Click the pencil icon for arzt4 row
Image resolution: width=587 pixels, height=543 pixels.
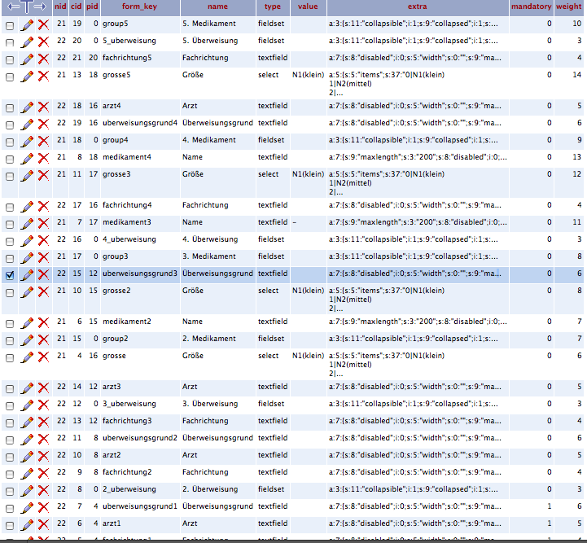(27, 107)
